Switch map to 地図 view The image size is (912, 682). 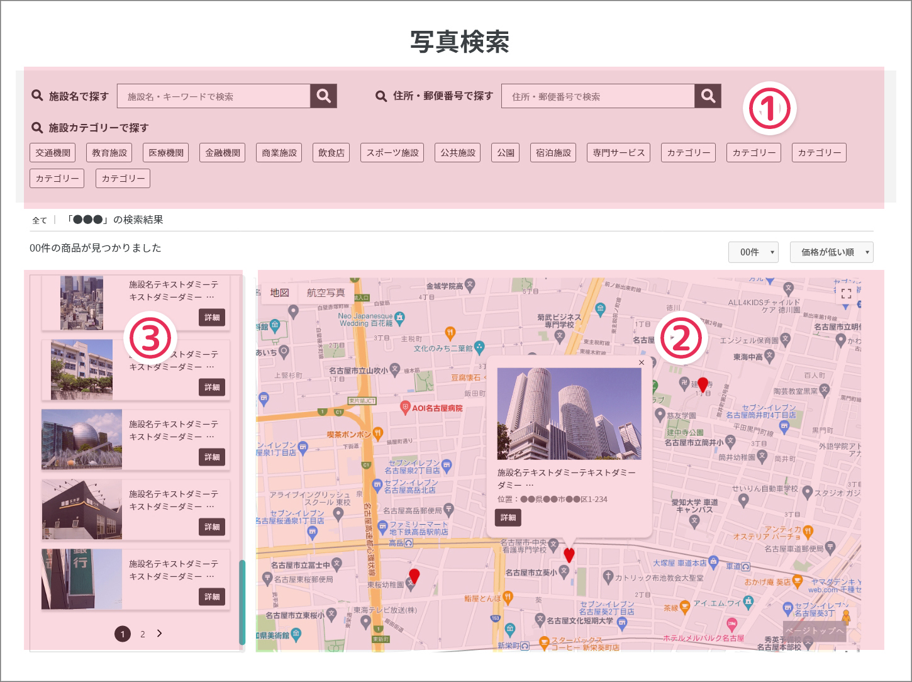point(279,293)
